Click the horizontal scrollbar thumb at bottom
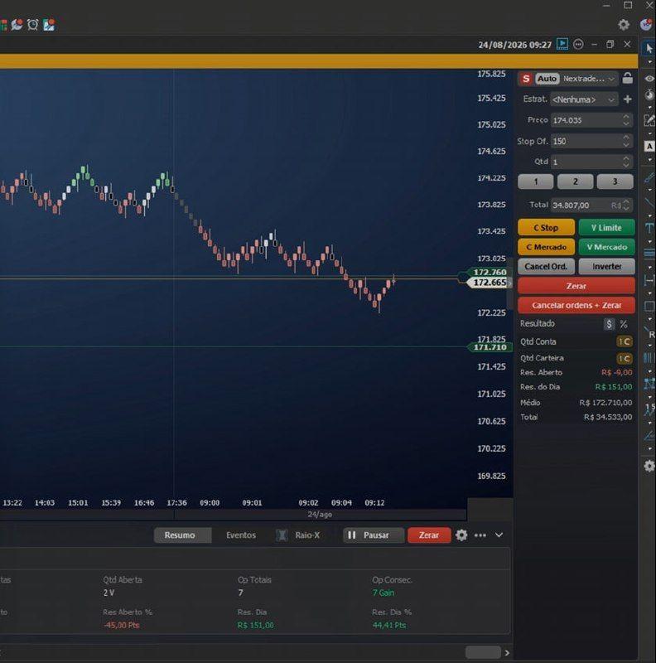Viewport: 656px width, 663px height. [x=483, y=652]
